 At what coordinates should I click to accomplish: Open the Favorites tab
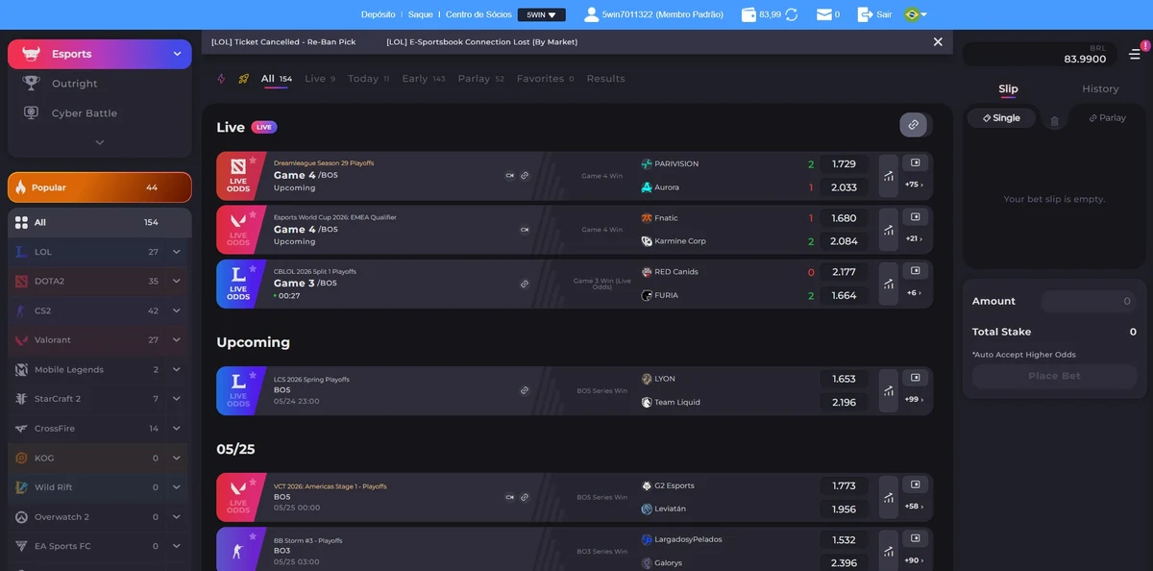(545, 79)
